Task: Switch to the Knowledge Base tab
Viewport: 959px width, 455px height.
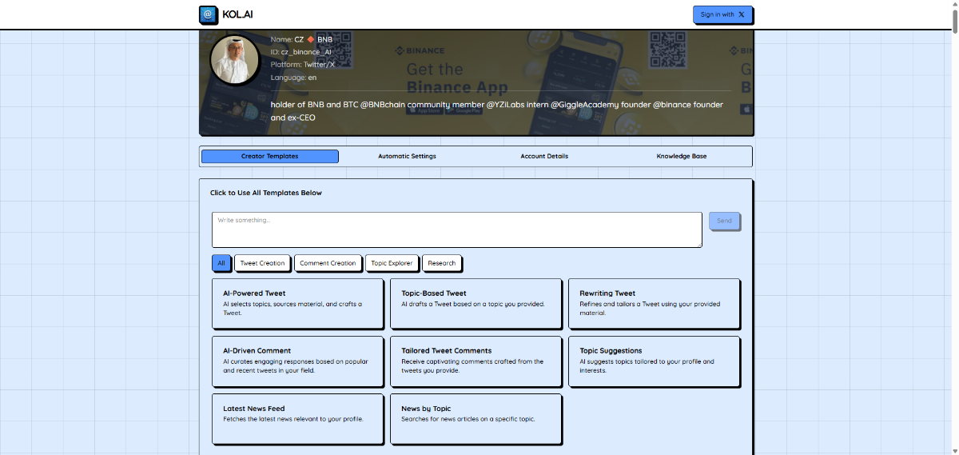Action: (682, 156)
